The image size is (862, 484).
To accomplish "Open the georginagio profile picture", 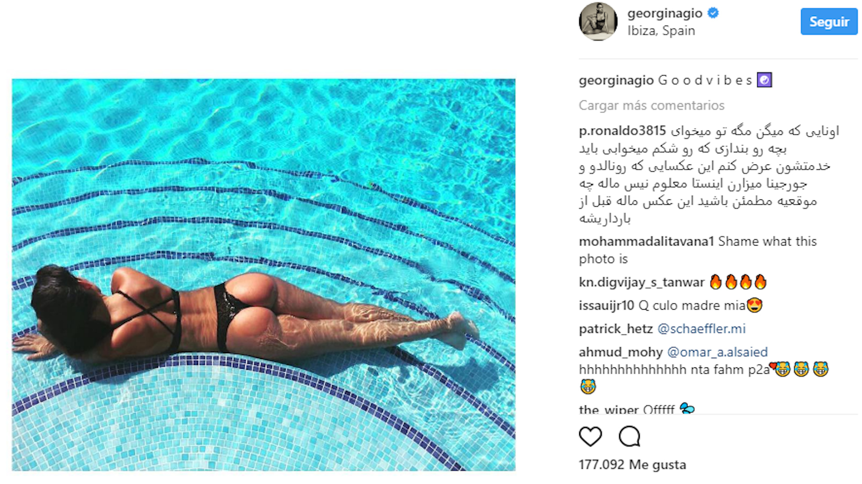I will [598, 21].
